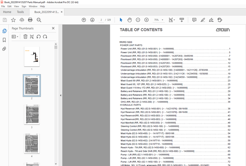The image size is (246, 166).
Task: Close the Book_2022091413 document tab
Action: coord(61,12)
